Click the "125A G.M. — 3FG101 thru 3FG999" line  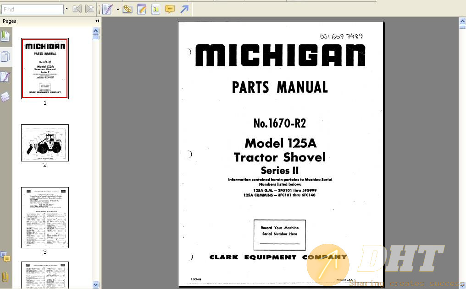285,190
